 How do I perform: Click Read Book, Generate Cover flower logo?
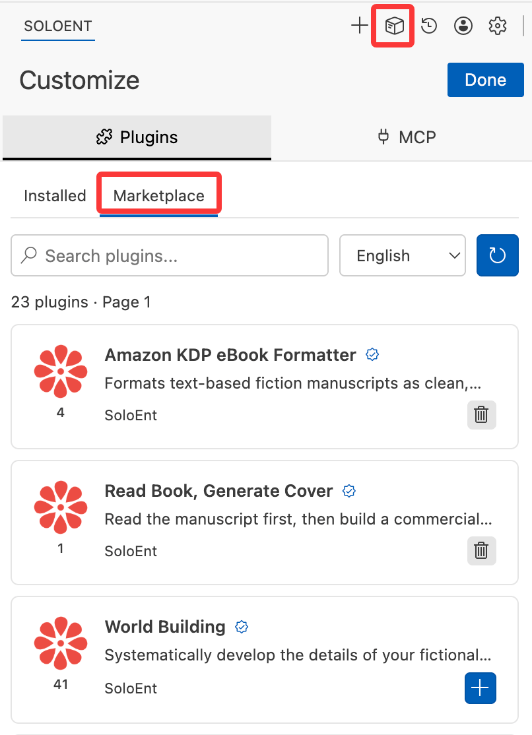pos(61,507)
